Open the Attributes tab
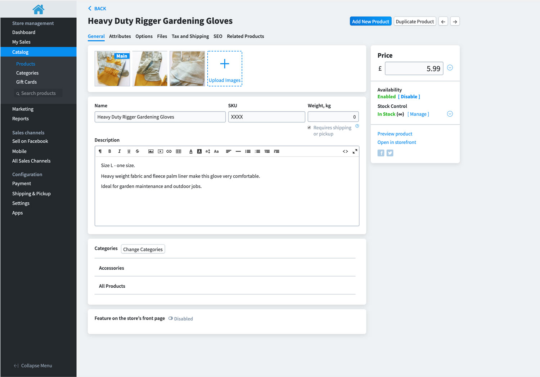The width and height of the screenshot is (540, 377). [120, 36]
